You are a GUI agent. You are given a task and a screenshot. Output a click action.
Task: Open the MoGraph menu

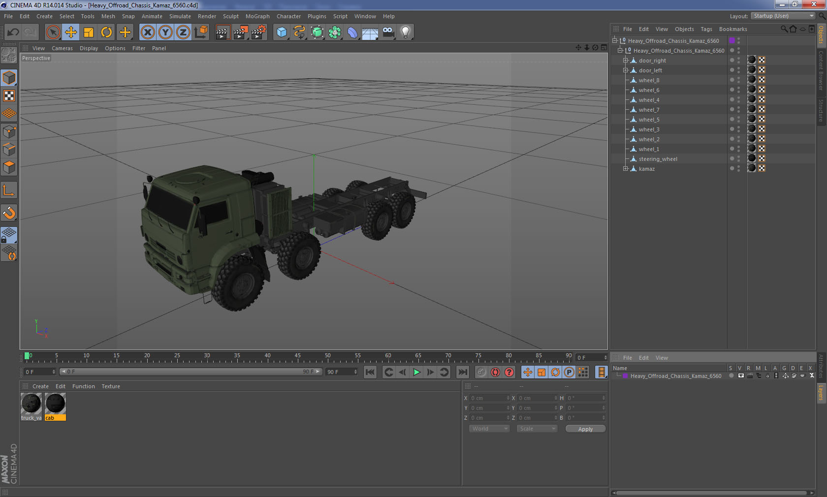(257, 16)
